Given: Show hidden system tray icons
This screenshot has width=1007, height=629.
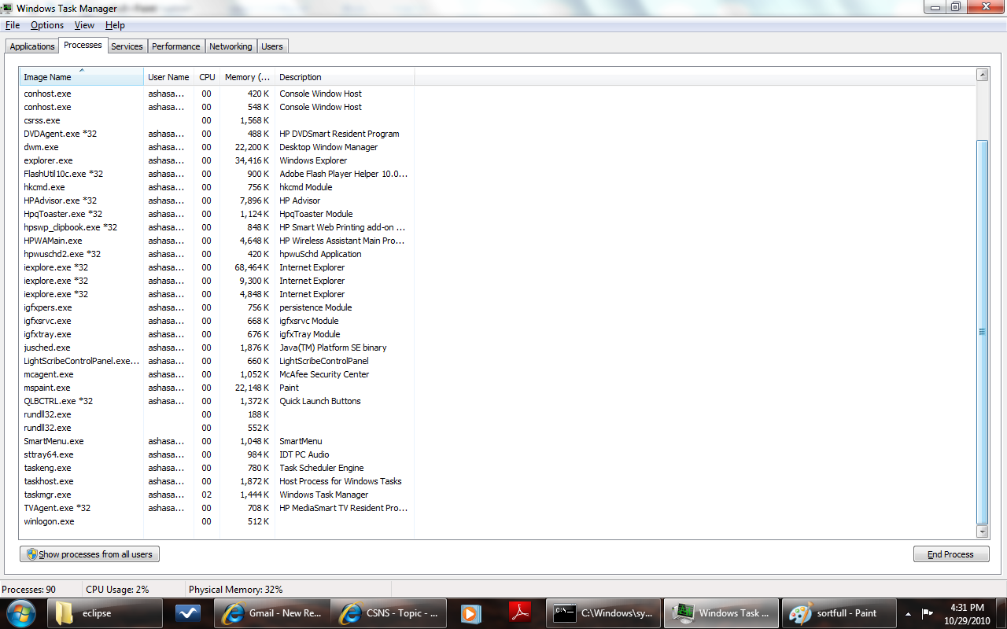Looking at the screenshot, I should tap(909, 613).
